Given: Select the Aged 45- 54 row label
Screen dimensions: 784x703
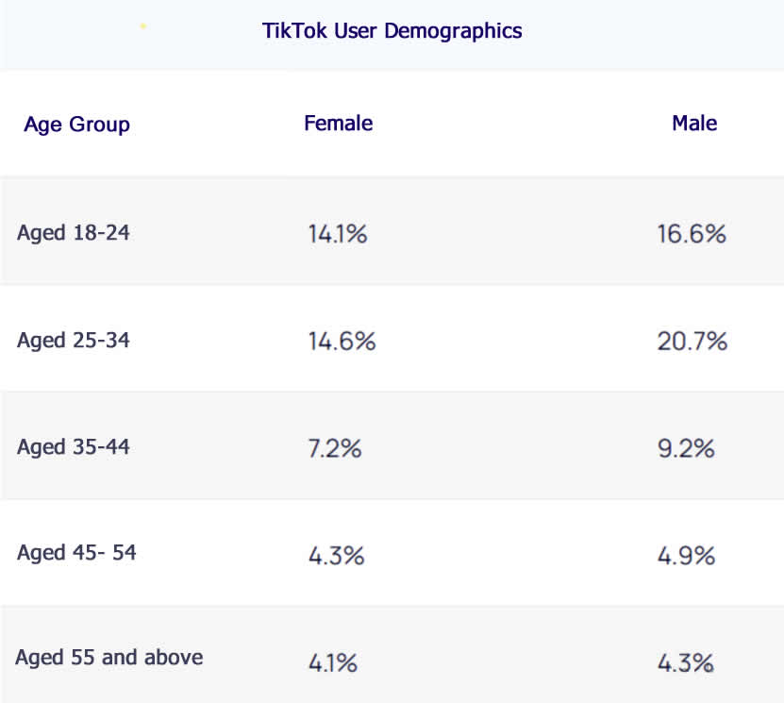Looking at the screenshot, I should coord(76,552).
